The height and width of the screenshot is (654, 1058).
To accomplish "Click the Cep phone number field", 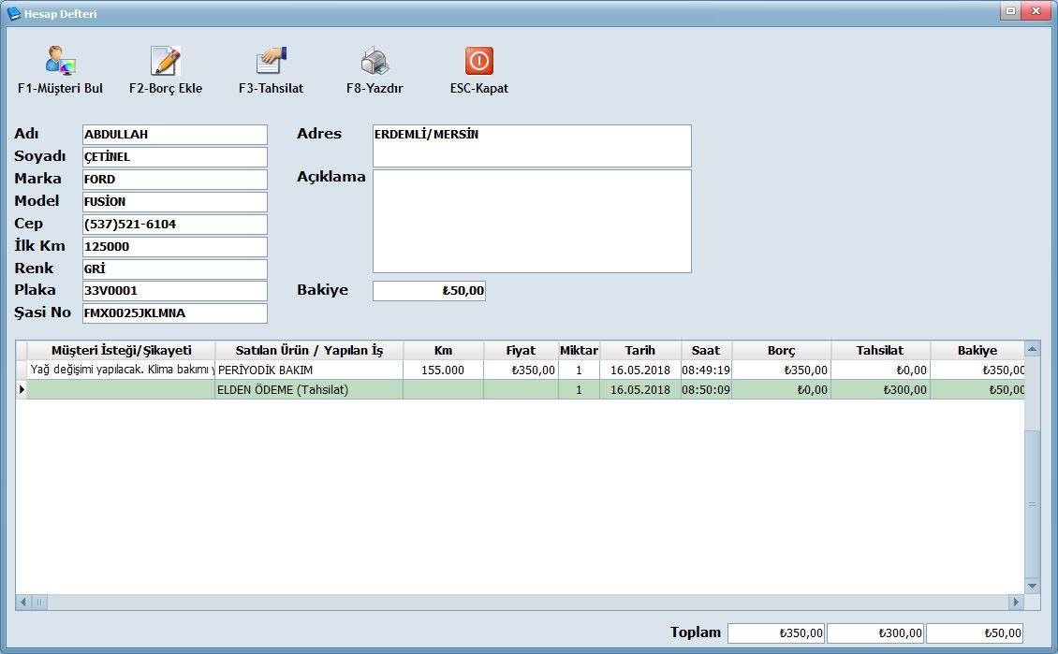I will tap(174, 225).
